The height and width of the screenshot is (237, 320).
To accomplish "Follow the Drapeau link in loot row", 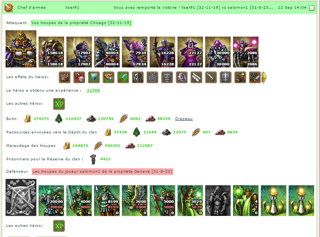I will pos(184,119).
